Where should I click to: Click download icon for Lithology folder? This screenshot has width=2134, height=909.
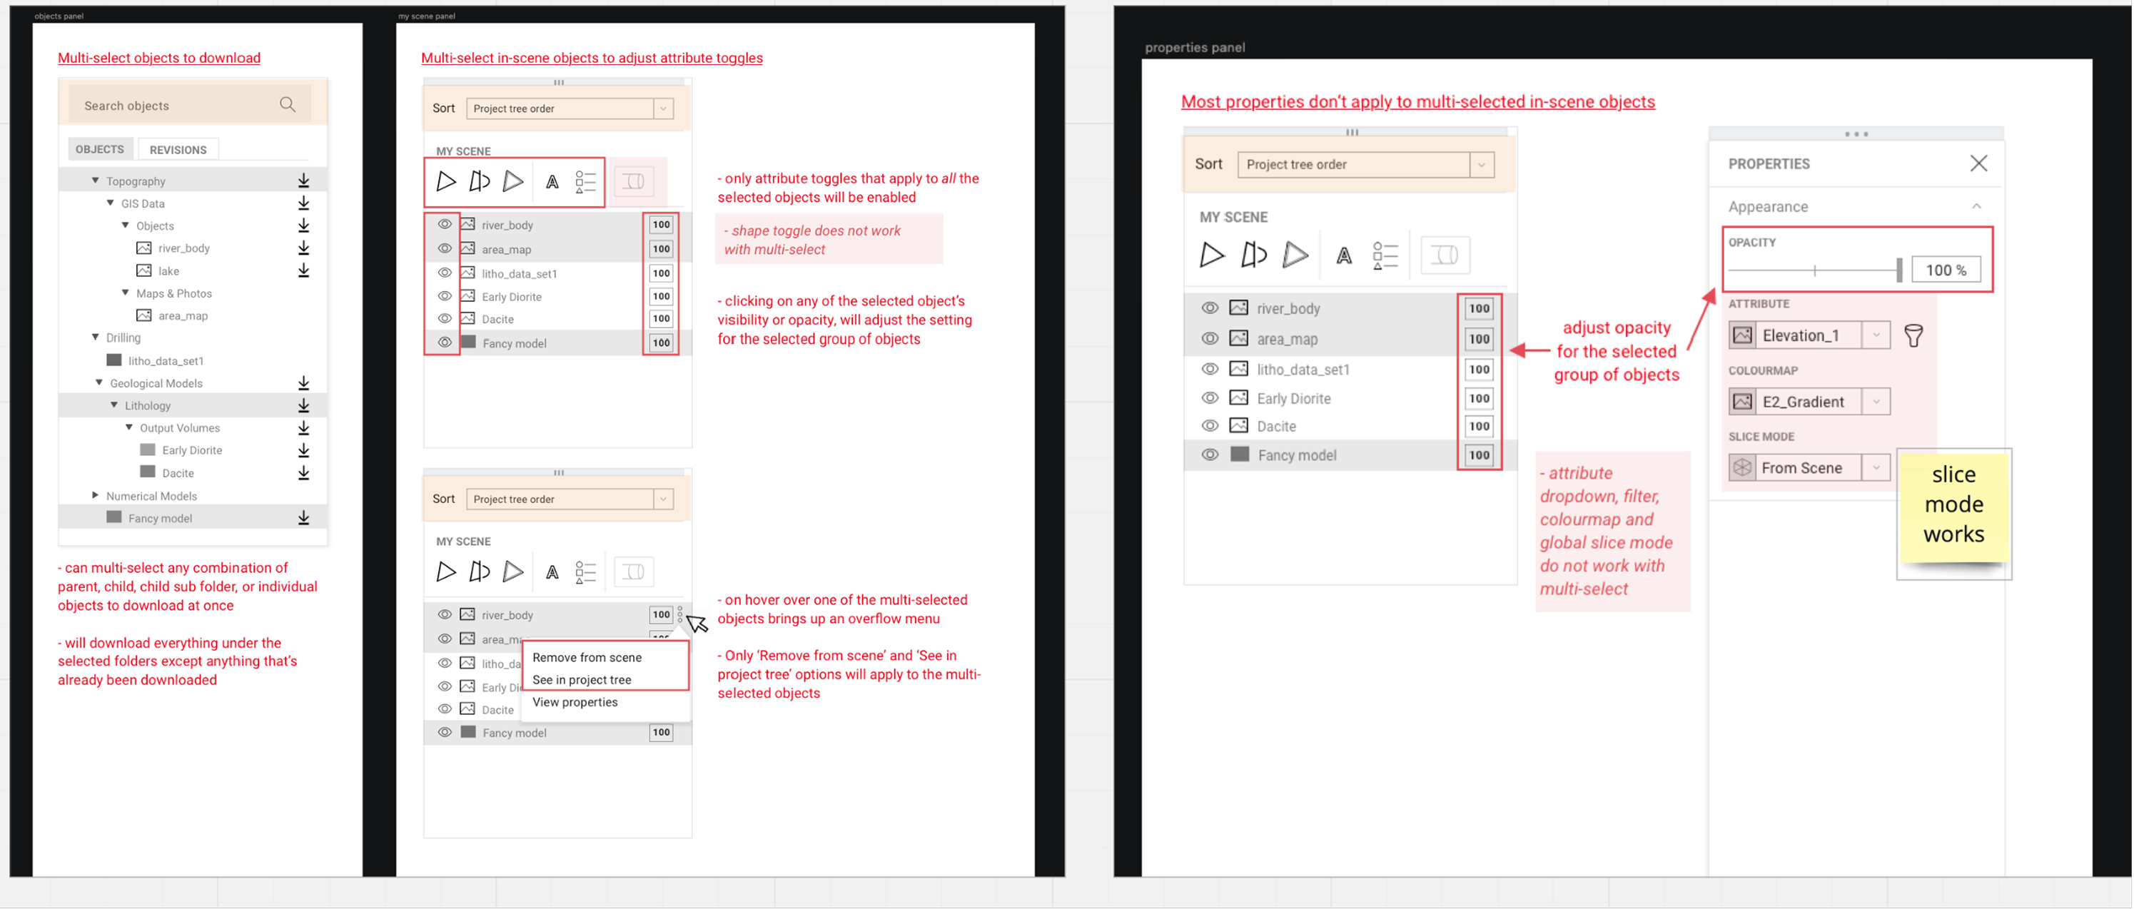pos(304,405)
